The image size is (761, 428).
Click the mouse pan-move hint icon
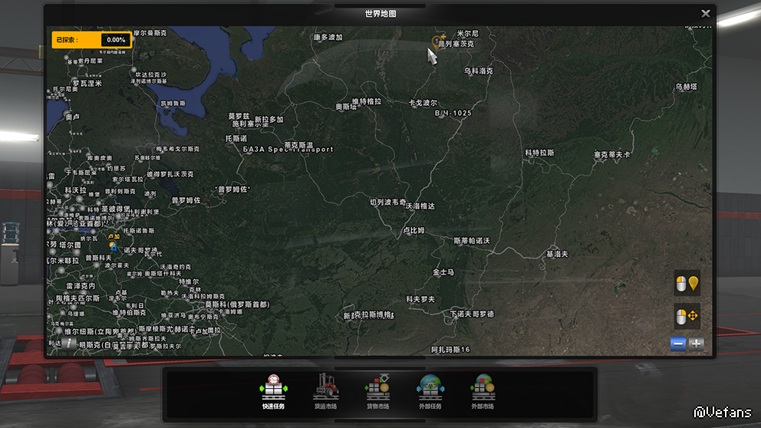(687, 316)
